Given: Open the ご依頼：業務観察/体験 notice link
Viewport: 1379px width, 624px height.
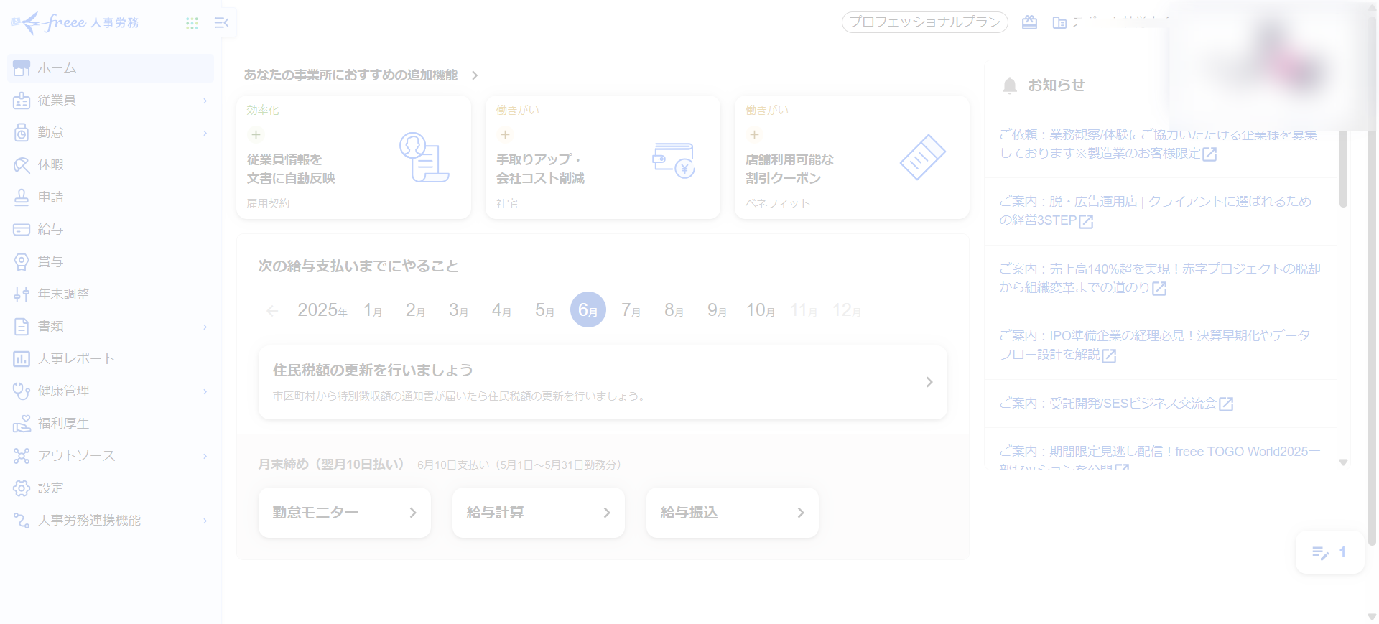Looking at the screenshot, I should pos(1159,144).
